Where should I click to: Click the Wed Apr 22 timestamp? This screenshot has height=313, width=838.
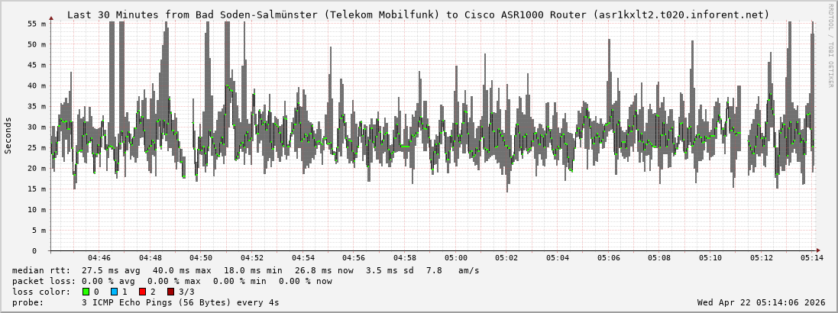coord(761,302)
